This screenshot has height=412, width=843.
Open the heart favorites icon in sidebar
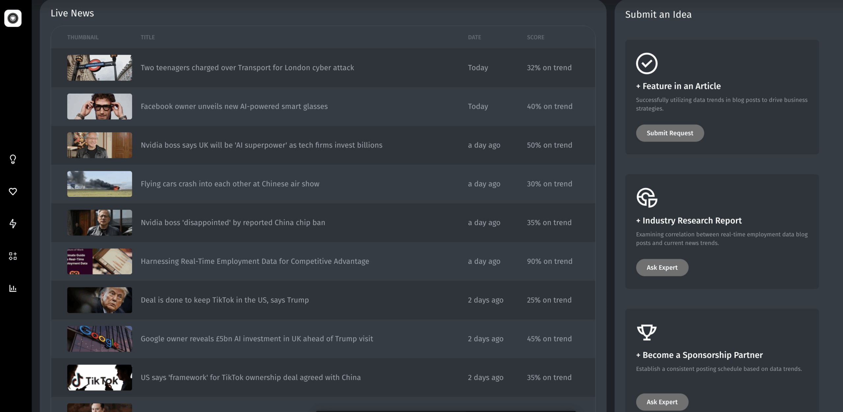(x=13, y=191)
